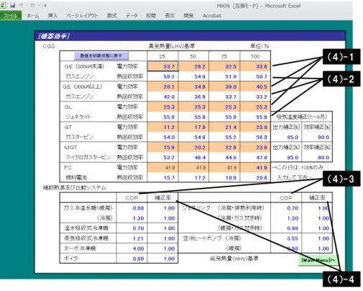Open the 数式 ribbon tab

[x=111, y=16]
